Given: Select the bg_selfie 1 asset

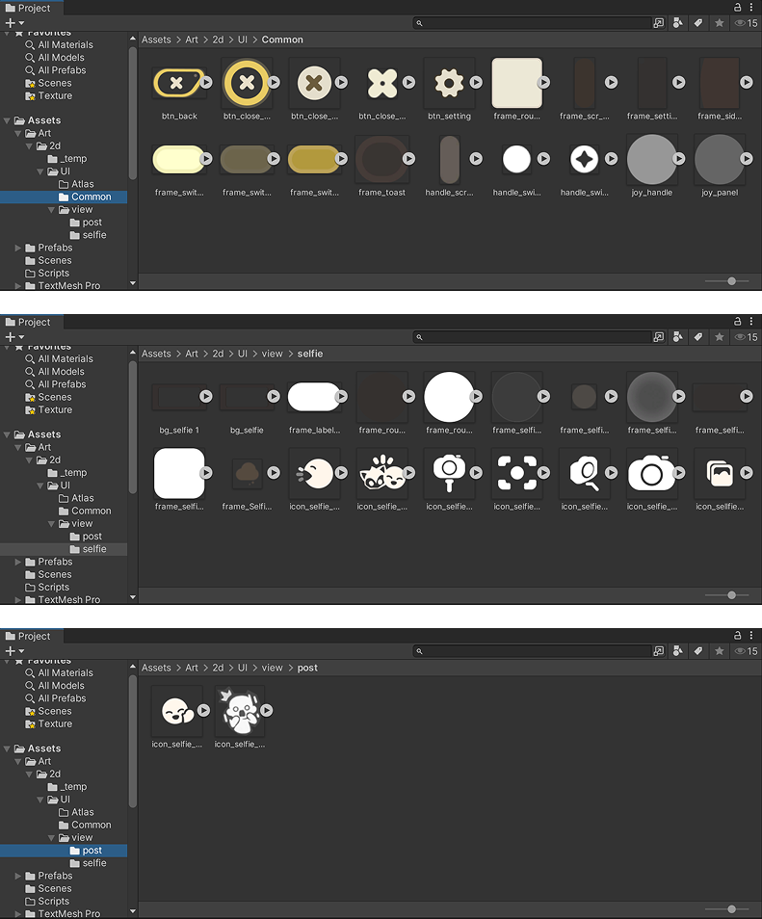Looking at the screenshot, I should coord(179,397).
